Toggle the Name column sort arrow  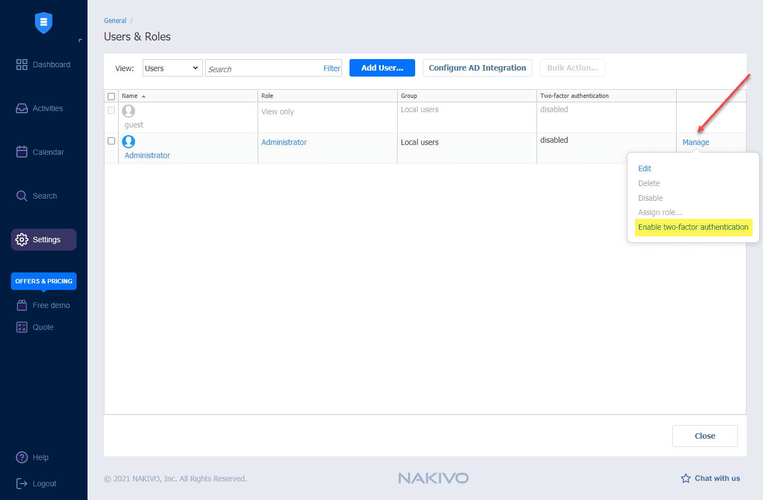143,95
